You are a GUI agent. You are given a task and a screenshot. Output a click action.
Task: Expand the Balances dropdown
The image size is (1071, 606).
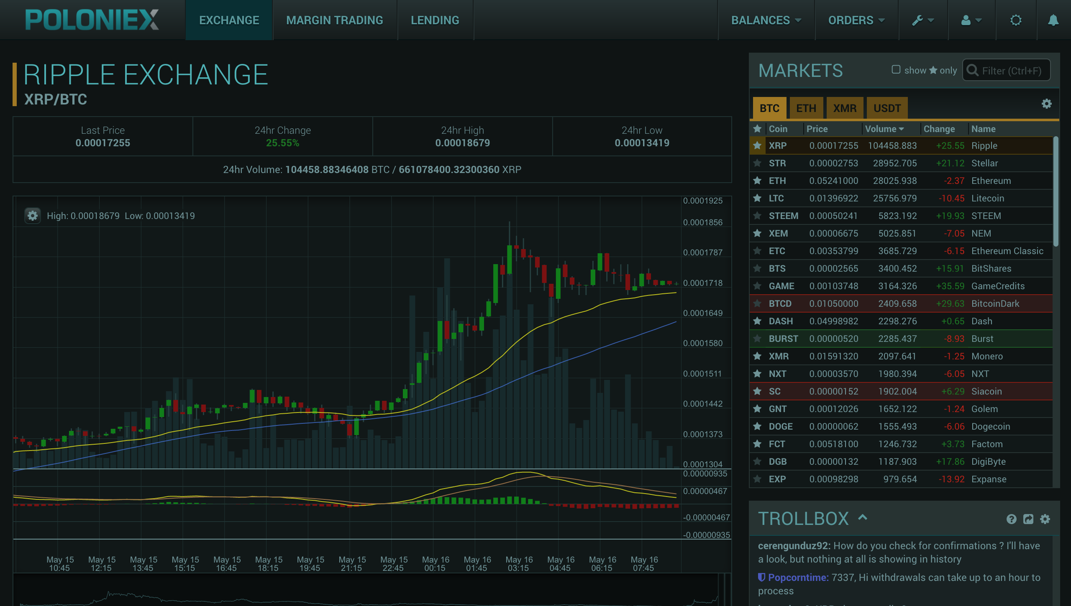[766, 20]
